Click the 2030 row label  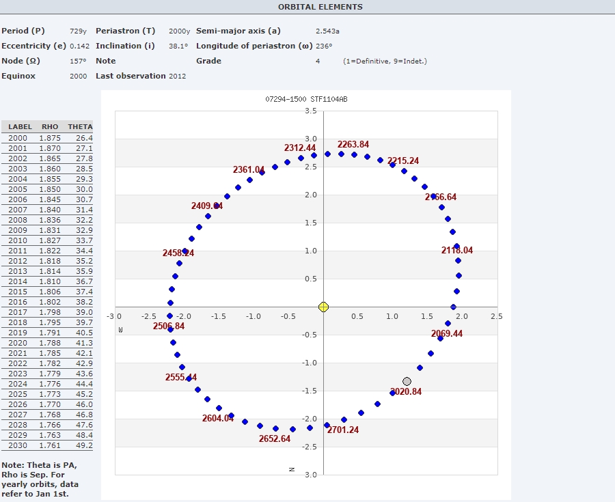tap(18, 445)
